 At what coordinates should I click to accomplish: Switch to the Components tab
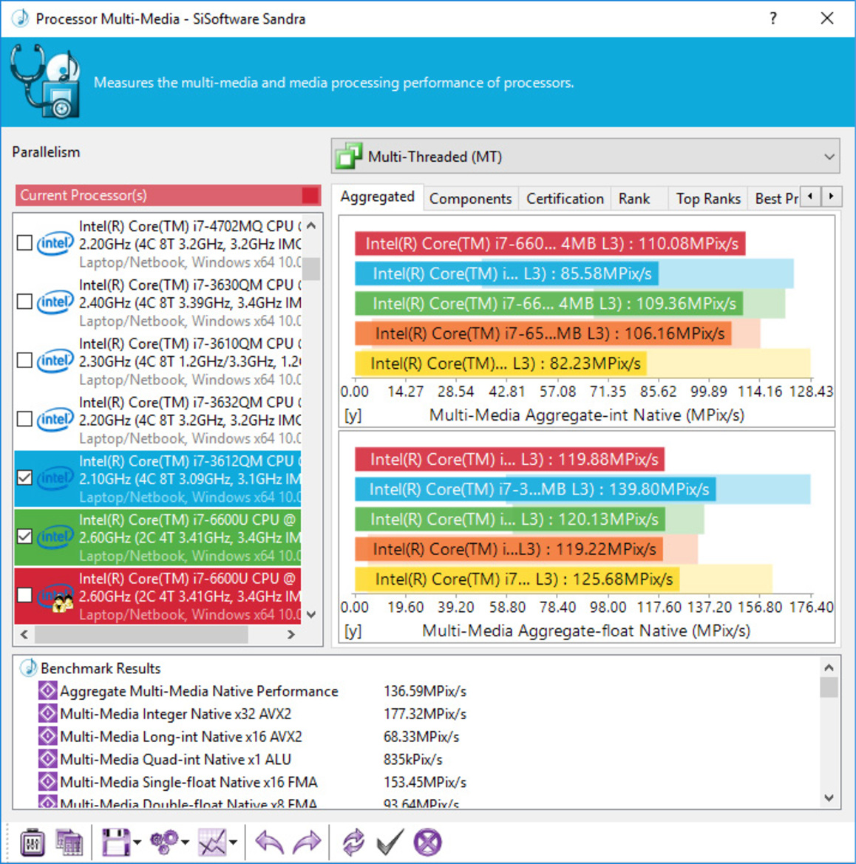click(x=470, y=198)
